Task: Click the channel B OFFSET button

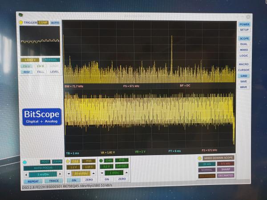Action: pos(122,166)
